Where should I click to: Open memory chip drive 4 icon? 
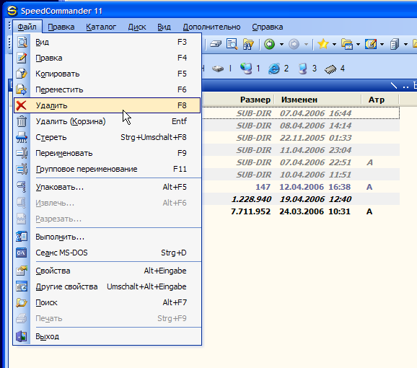click(x=330, y=69)
